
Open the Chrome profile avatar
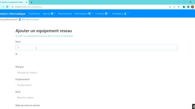[x=192, y=7]
